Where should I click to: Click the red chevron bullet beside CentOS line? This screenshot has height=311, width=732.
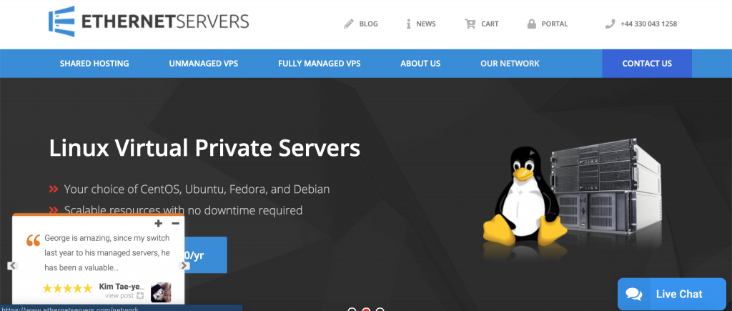click(x=54, y=189)
